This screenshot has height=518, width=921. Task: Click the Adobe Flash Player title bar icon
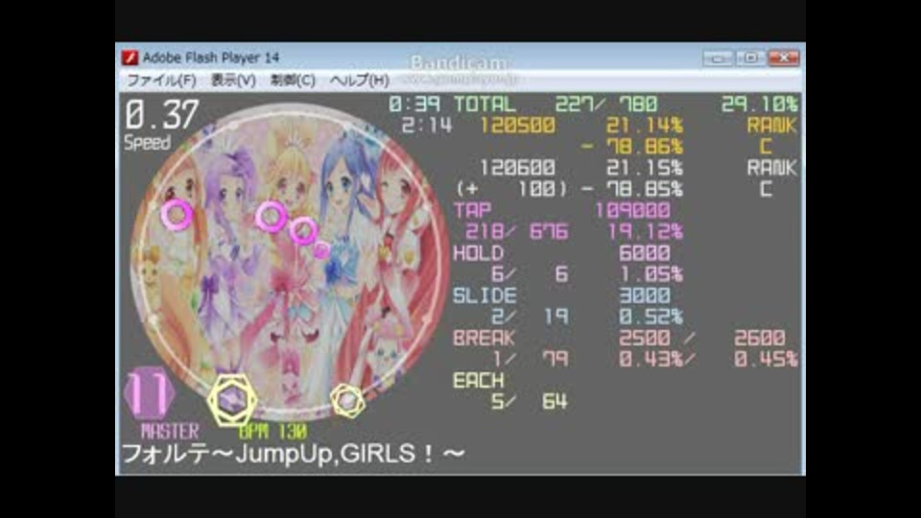coord(130,58)
